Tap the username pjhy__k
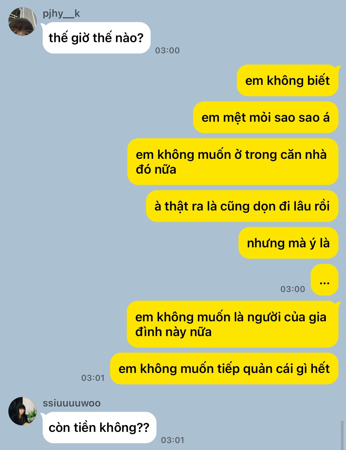 [x=61, y=14]
